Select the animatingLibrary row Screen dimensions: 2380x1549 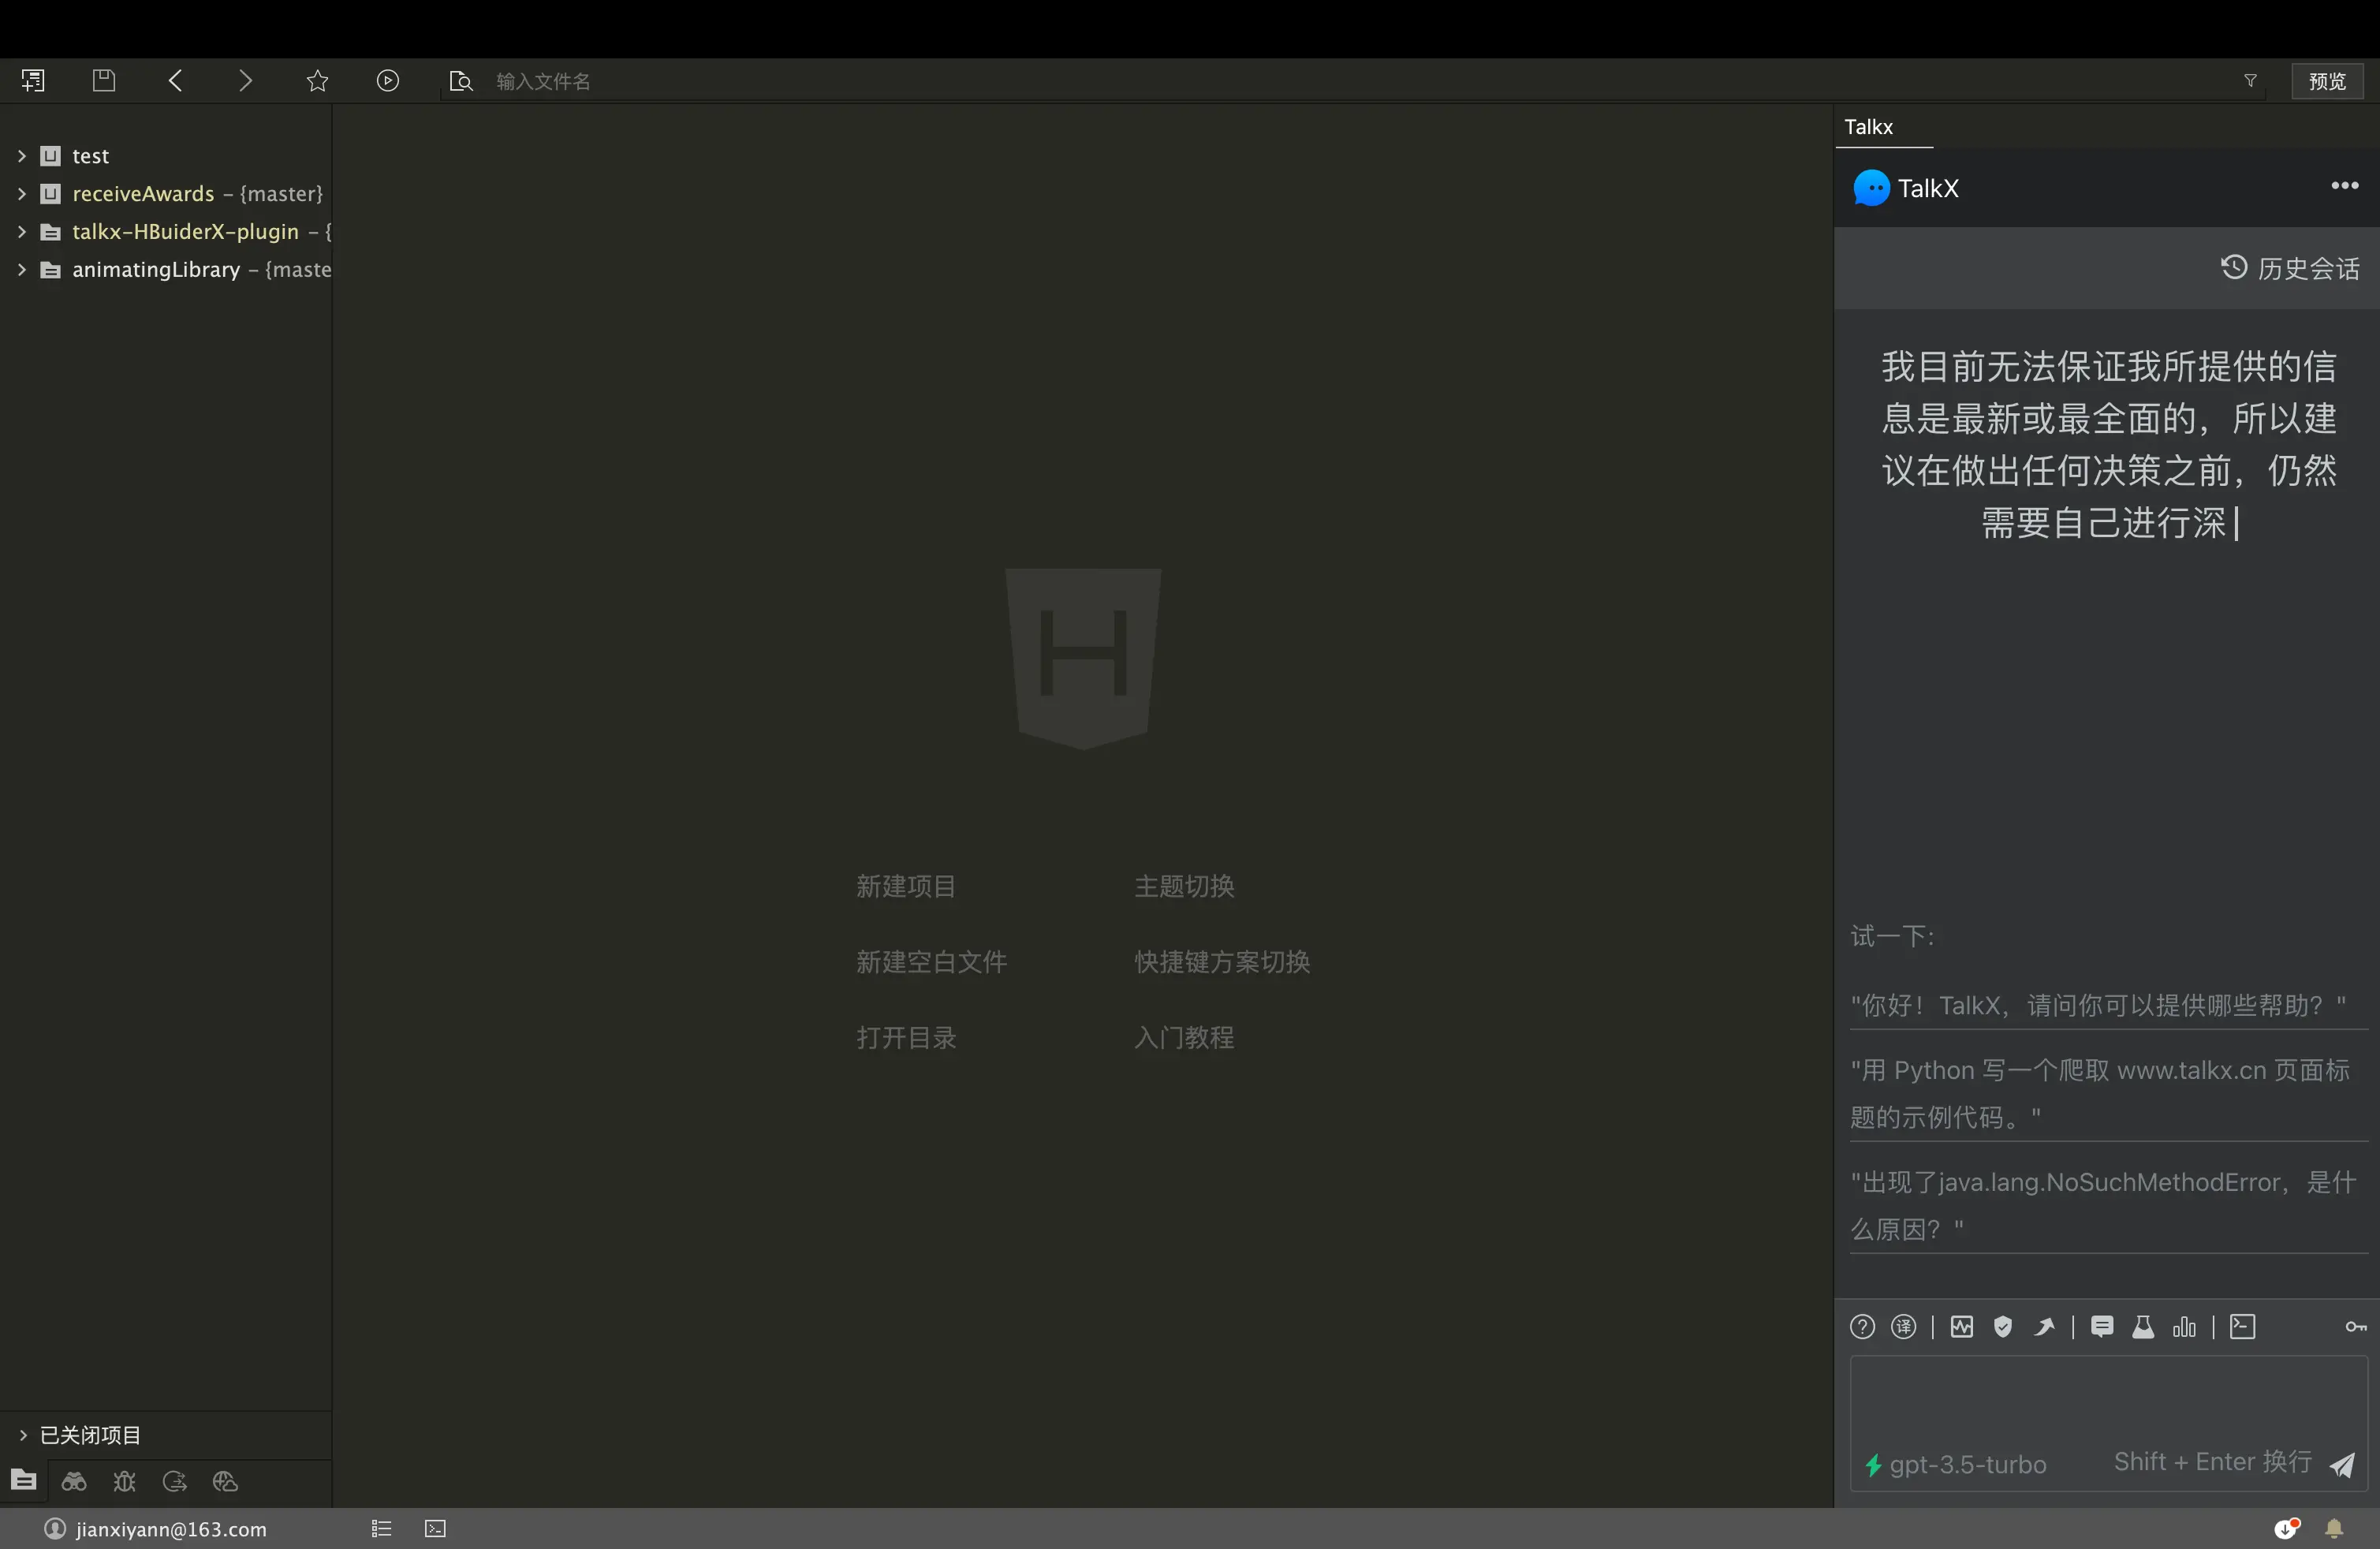pos(166,270)
